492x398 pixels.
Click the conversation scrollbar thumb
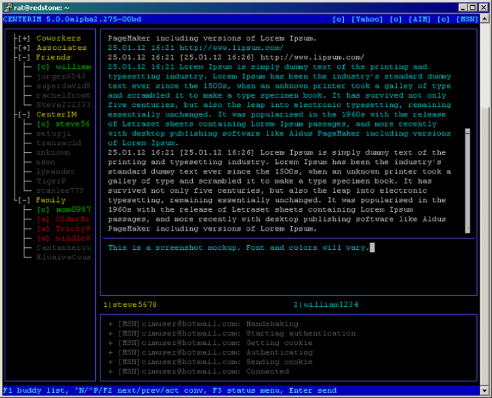tap(468, 181)
